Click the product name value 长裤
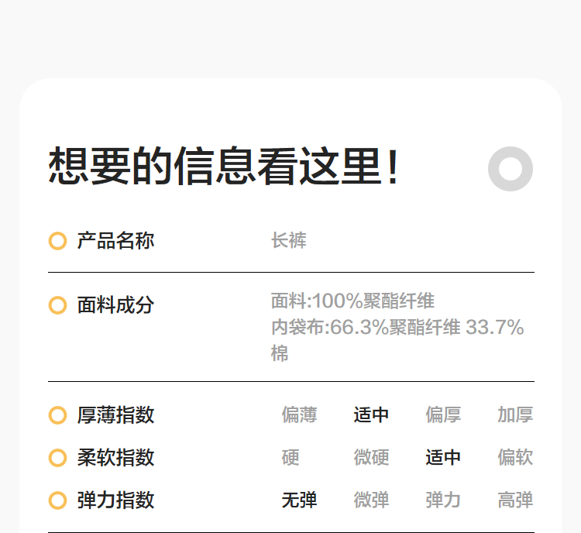Viewport: 581px width, 533px height. point(289,241)
